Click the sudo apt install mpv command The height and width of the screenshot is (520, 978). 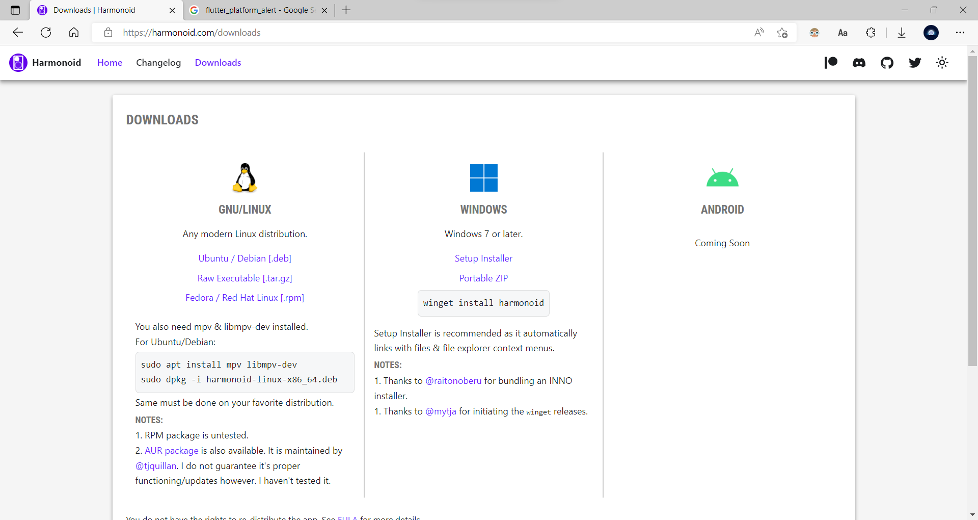pos(219,365)
